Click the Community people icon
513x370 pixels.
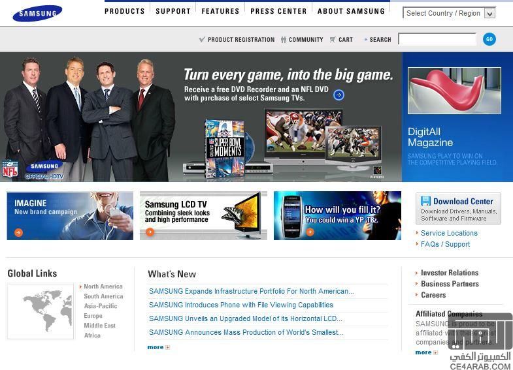[284, 40]
